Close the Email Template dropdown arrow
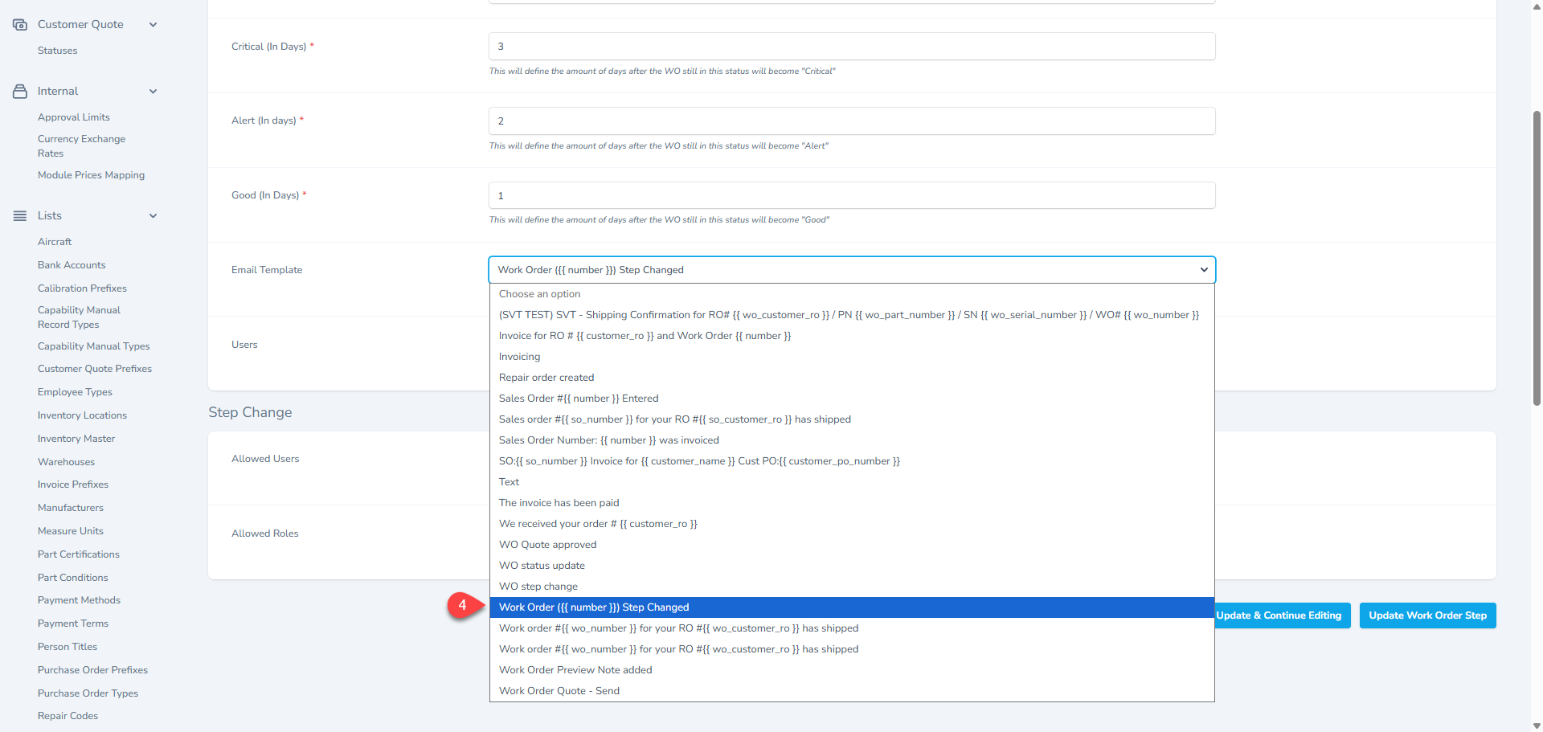The height and width of the screenshot is (732, 1543). (1203, 270)
